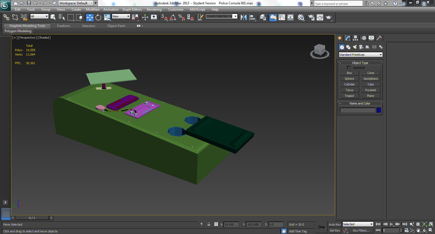Click the Teapot primitive button
Viewport: 435px width, 234px height.
(349, 96)
